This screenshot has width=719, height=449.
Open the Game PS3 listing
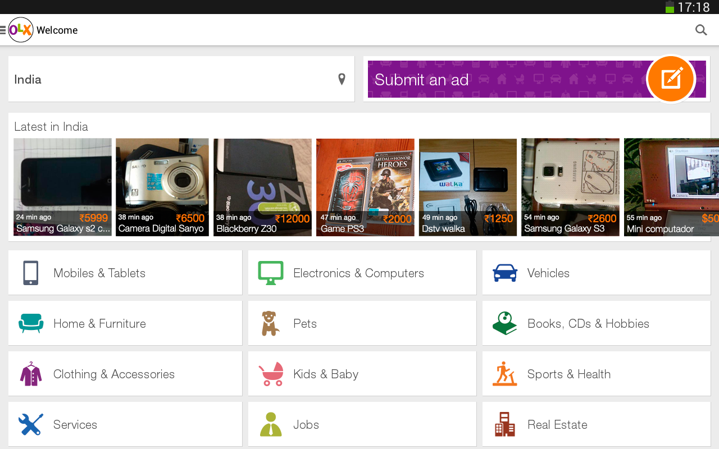(x=365, y=187)
